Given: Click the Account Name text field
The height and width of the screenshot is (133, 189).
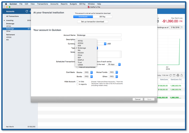Looking at the screenshot, I should pos(99,35).
